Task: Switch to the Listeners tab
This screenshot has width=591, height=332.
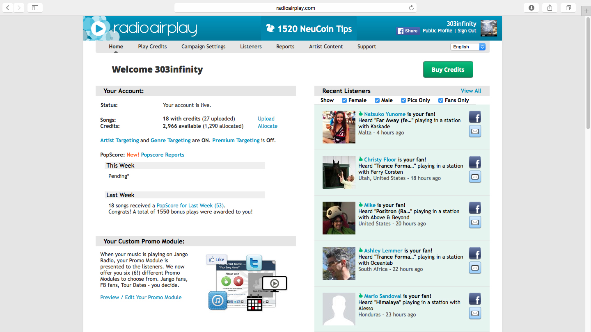Action: click(251, 46)
